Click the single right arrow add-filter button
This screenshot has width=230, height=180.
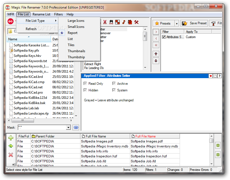(x=156, y=32)
